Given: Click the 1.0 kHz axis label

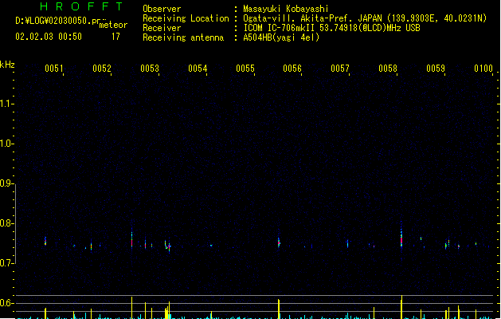Looking at the screenshot, I should pos(6,144).
